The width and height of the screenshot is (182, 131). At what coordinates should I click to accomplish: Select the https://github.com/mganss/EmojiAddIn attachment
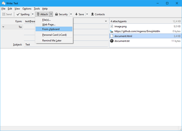click(x=137, y=31)
